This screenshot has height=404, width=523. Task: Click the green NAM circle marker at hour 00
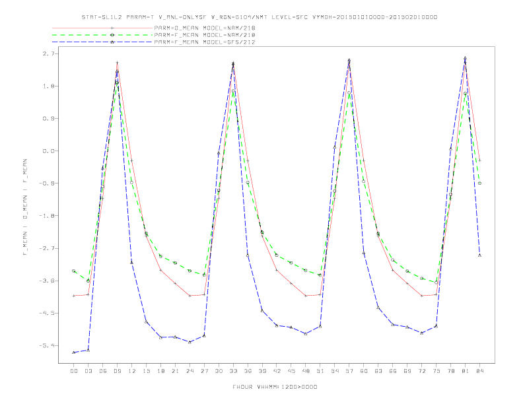click(x=74, y=271)
